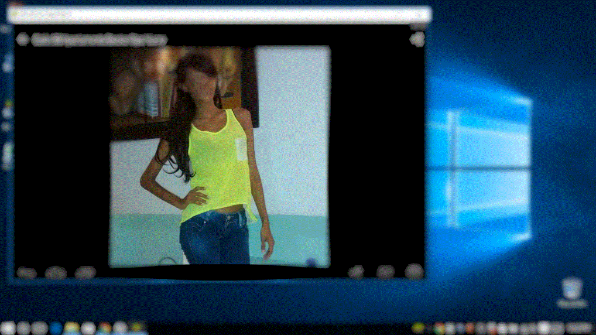
Task: Click the leftmost button in the viewer's bottom-left group
Action: tap(27, 273)
